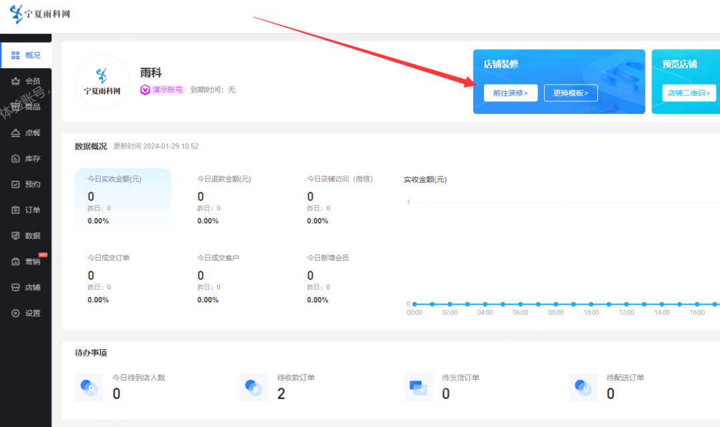The width and height of the screenshot is (720, 427).
Task: Open the 概况 menu label
Action: (33, 55)
